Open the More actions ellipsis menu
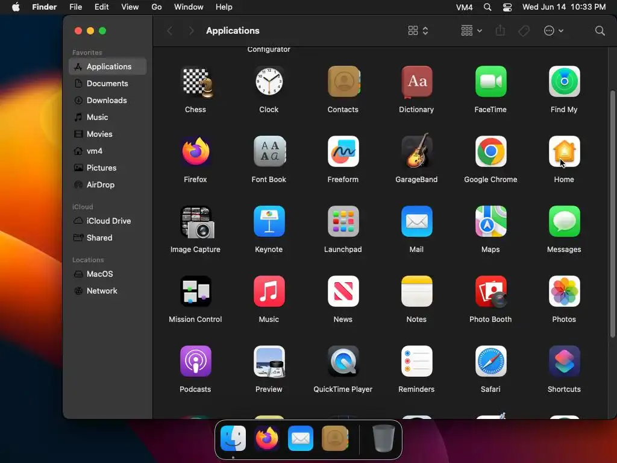Image resolution: width=617 pixels, height=463 pixels. tap(553, 31)
